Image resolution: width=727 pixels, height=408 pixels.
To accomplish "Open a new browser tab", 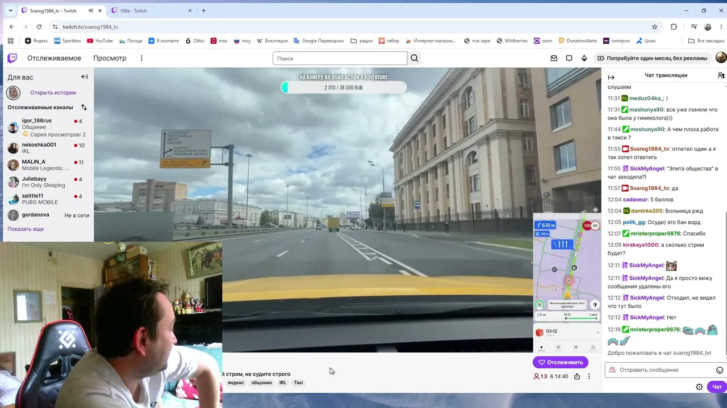I will point(203,11).
